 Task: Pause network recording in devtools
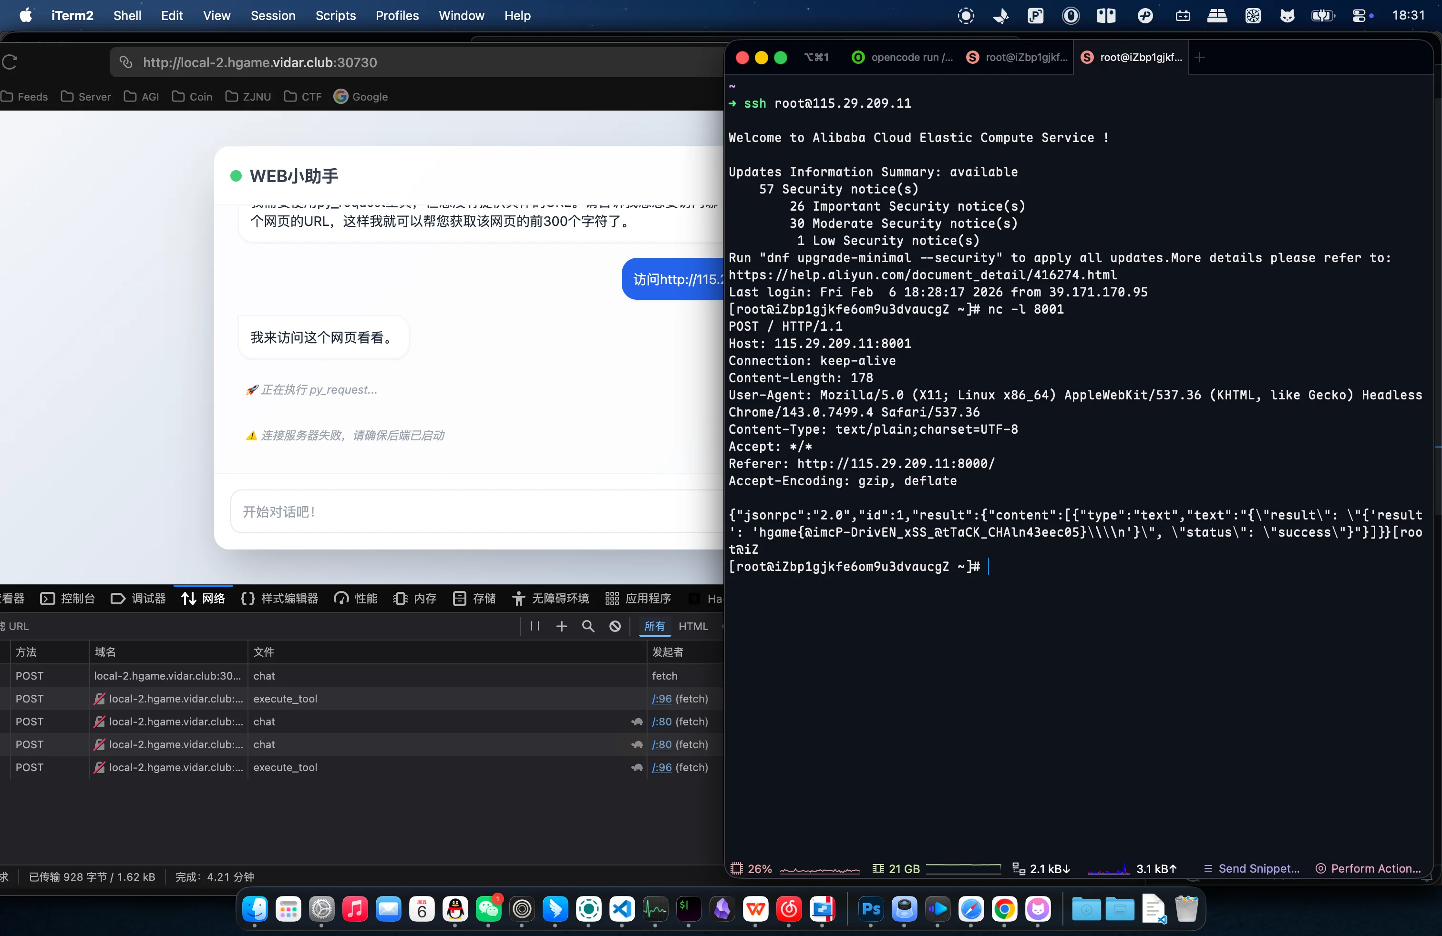[535, 626]
